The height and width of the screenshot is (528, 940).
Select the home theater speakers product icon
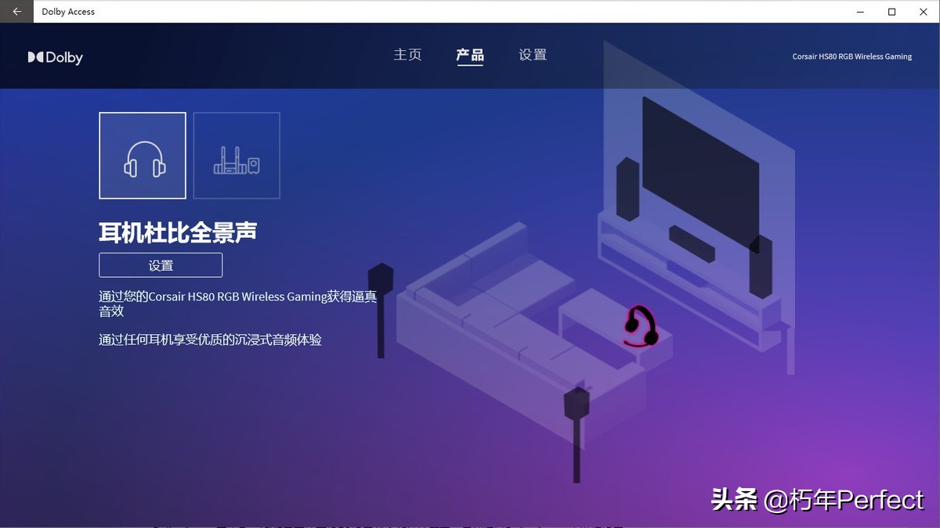236,155
